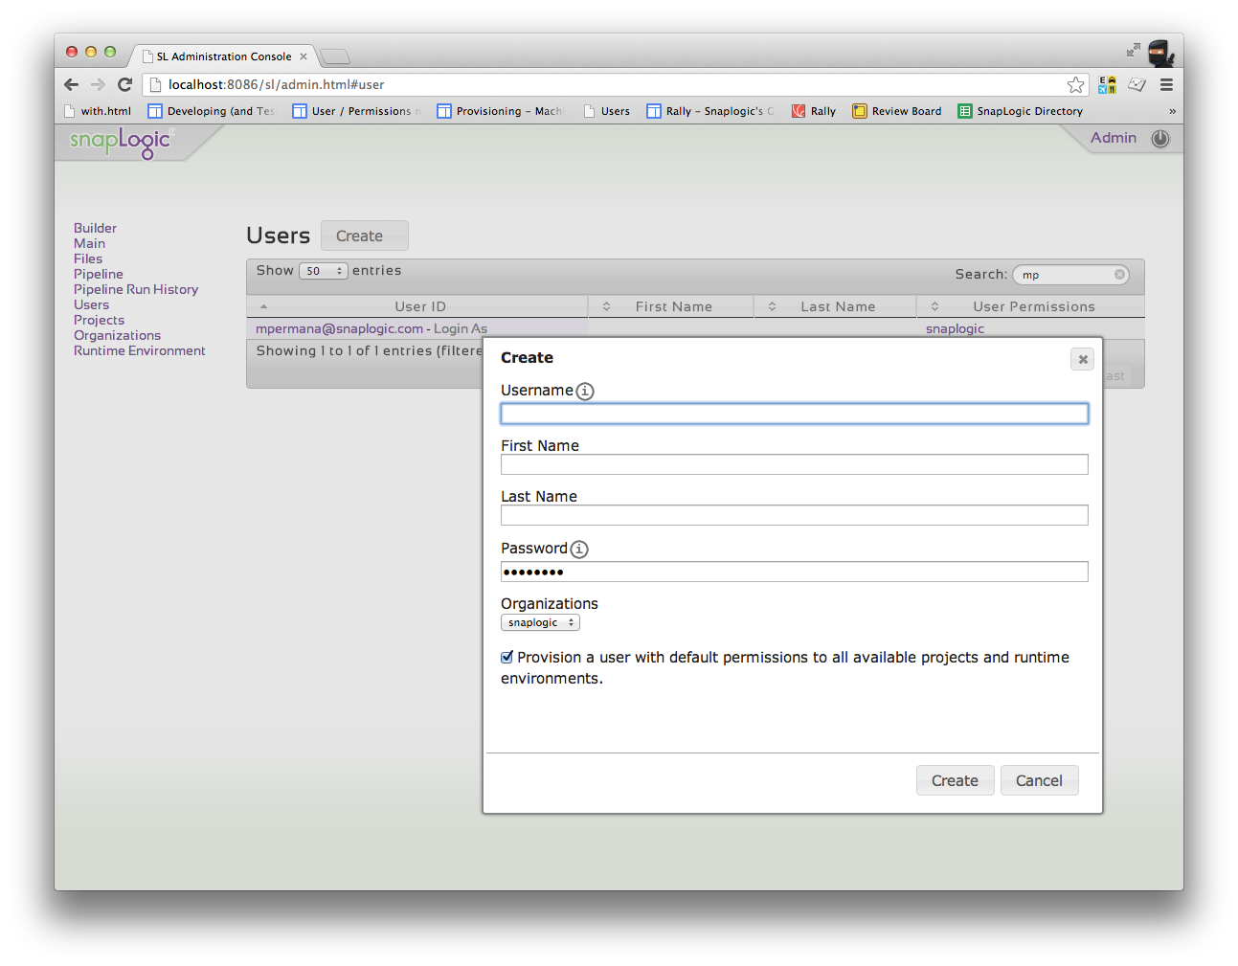Open the Provisioning – Mach bookmark
The width and height of the screenshot is (1238, 966).
[501, 111]
